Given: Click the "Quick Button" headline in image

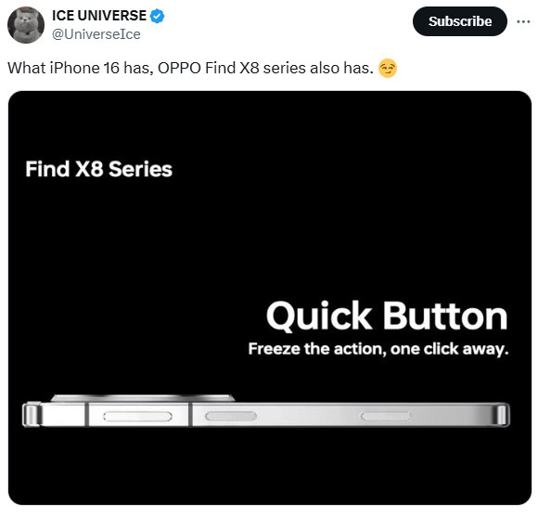Looking at the screenshot, I should (387, 316).
